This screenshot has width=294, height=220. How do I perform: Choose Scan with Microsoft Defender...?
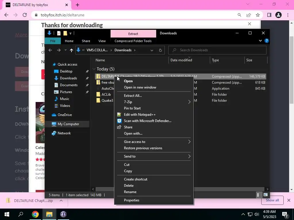tap(154, 121)
